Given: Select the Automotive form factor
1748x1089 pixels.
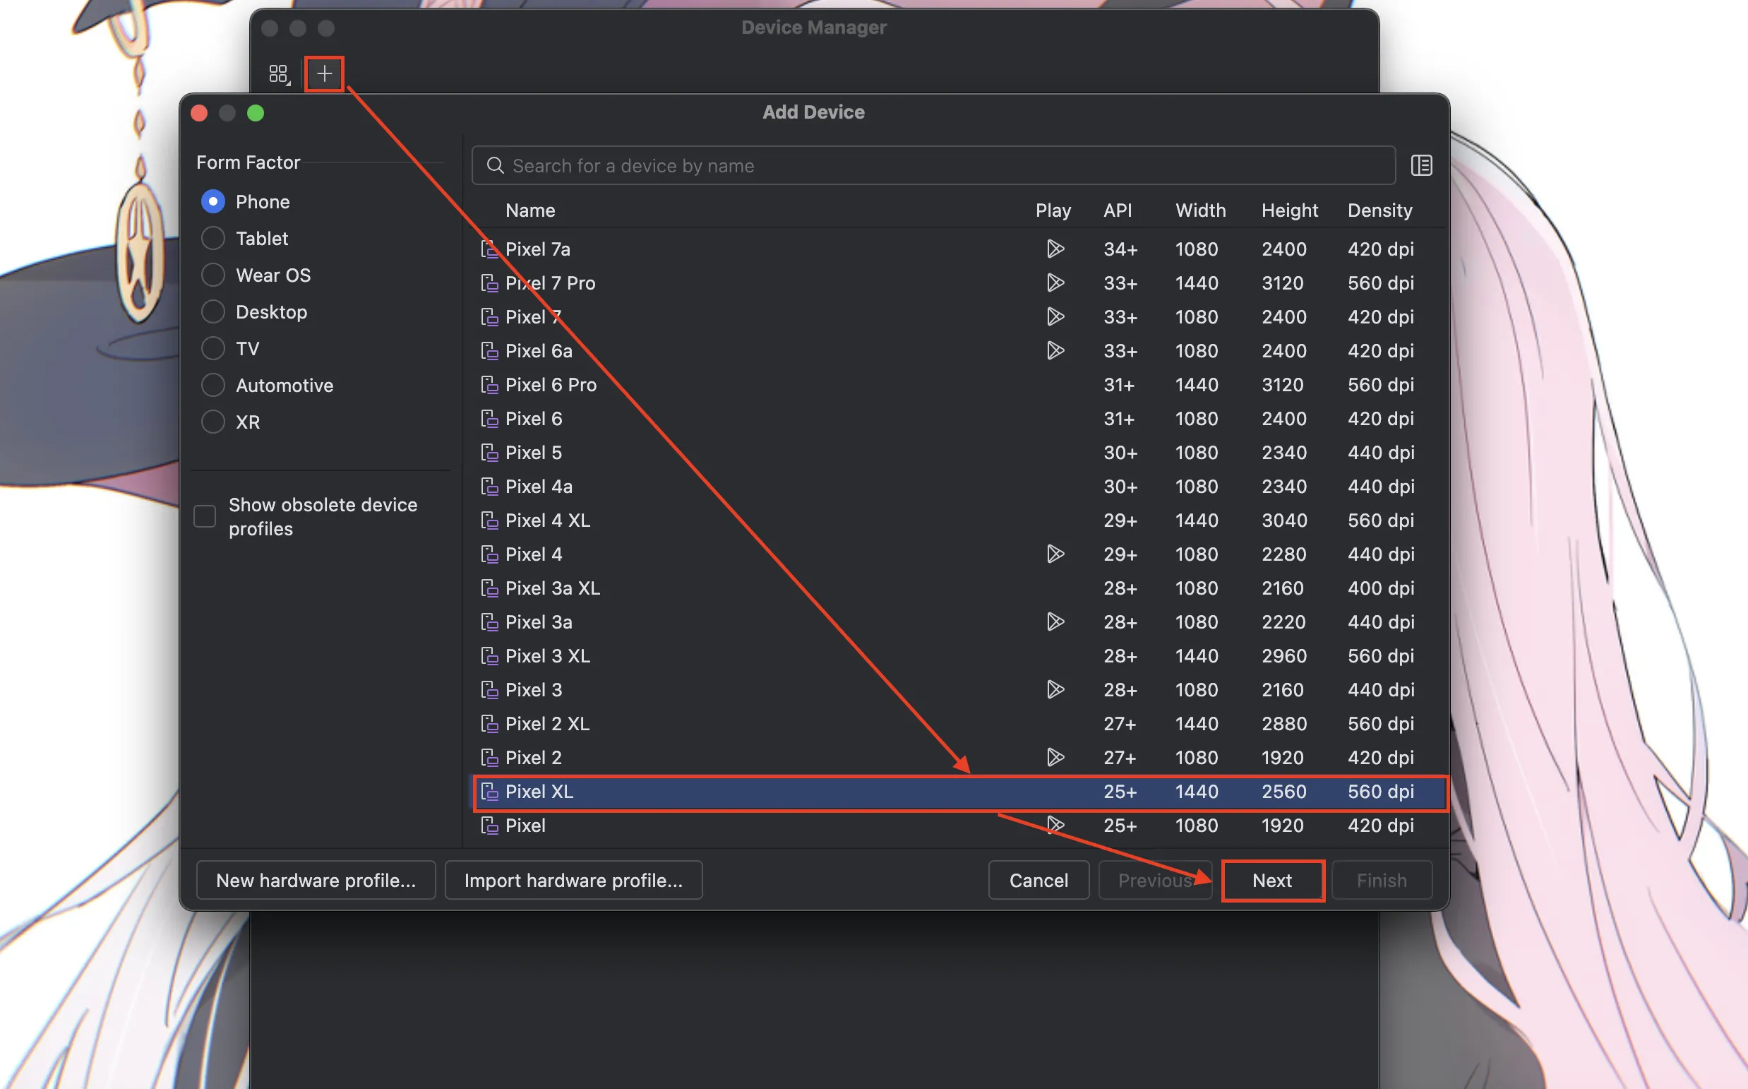Looking at the screenshot, I should [213, 386].
